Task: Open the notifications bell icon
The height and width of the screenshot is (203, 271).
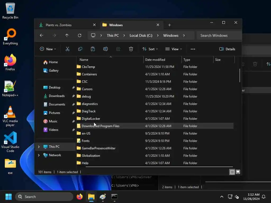Action: [264, 197]
